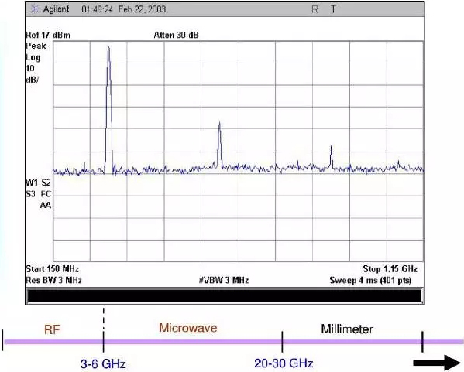Click the black status bar
The image size is (464, 372).
(x=225, y=295)
